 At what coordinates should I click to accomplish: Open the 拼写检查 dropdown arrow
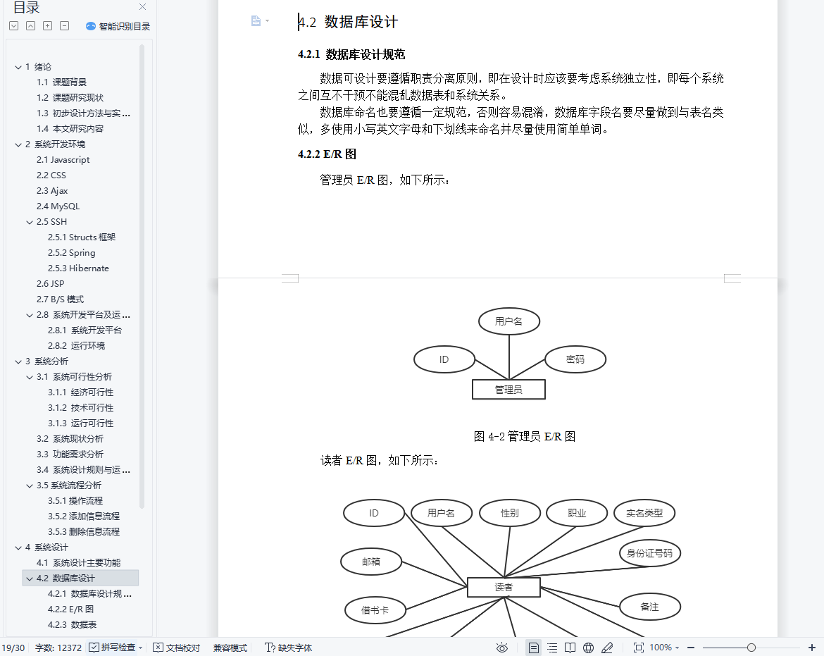point(140,648)
